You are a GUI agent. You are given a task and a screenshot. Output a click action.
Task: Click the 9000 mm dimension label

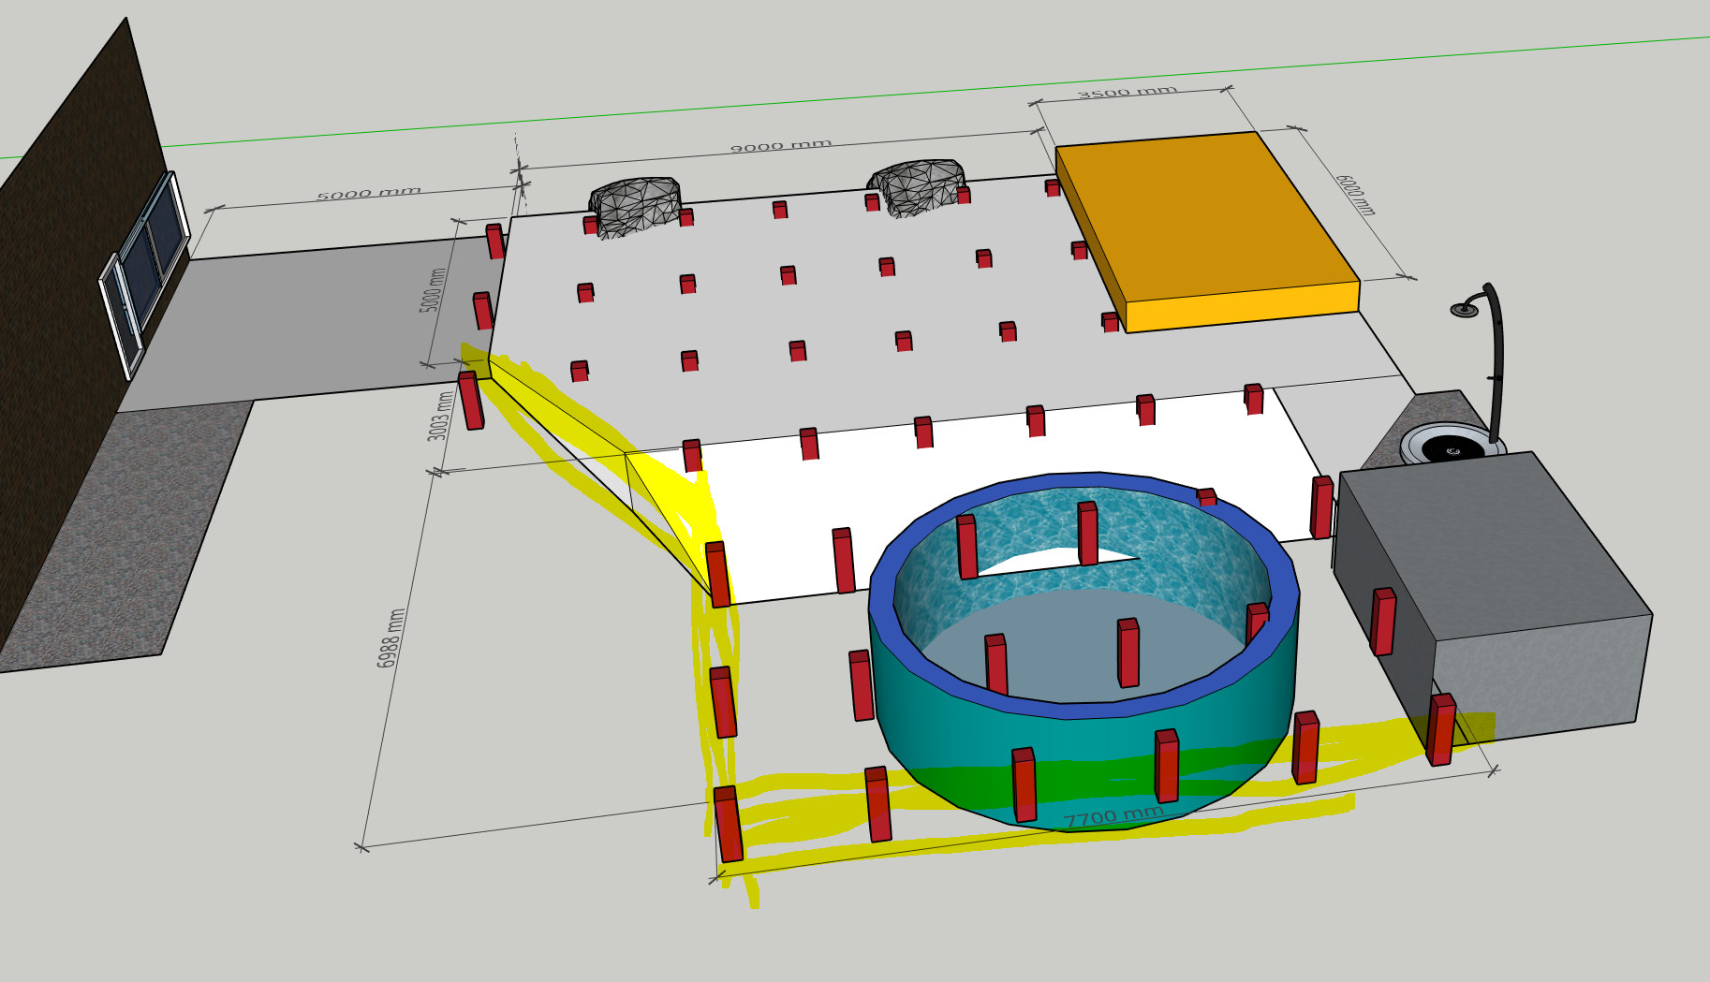[781, 146]
